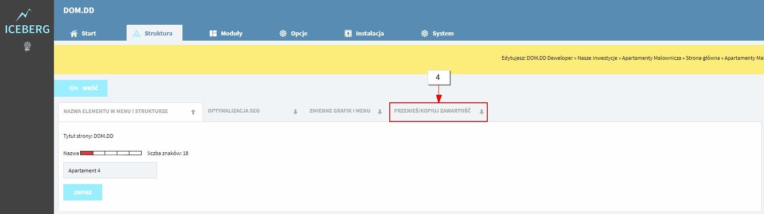Click the DOM.DD header title

click(x=79, y=10)
